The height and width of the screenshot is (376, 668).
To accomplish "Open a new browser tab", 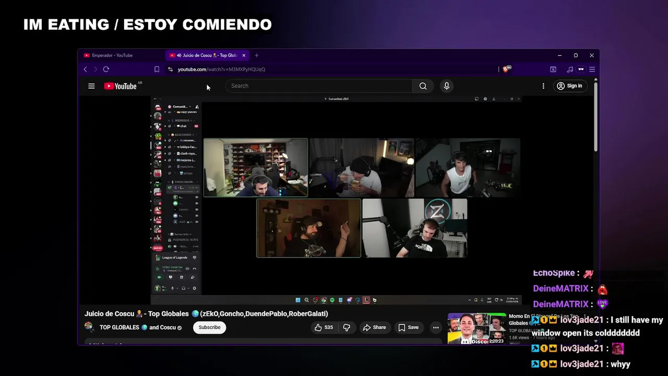I will click(x=256, y=55).
